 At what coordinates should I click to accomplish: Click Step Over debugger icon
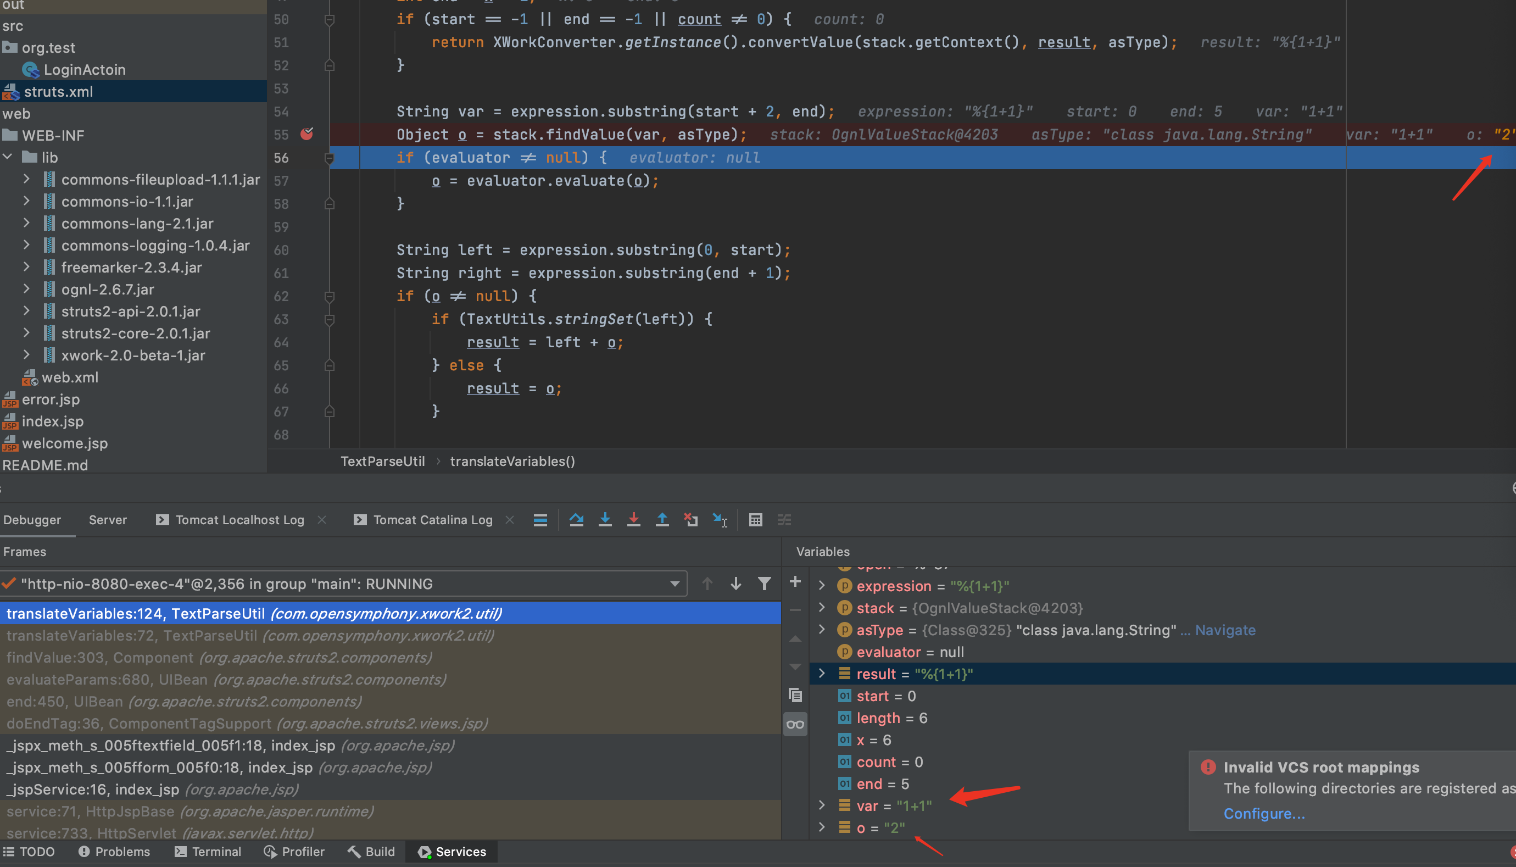click(576, 519)
